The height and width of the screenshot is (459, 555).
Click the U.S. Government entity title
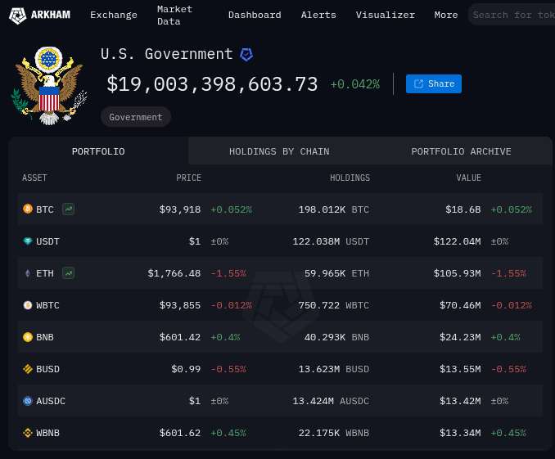166,54
